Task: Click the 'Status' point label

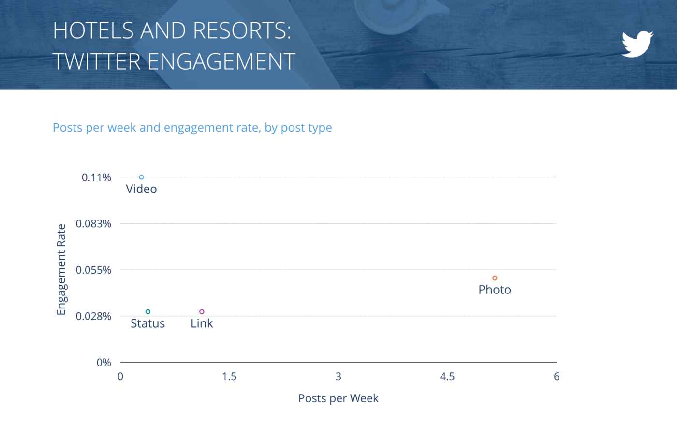Action: coord(147,323)
